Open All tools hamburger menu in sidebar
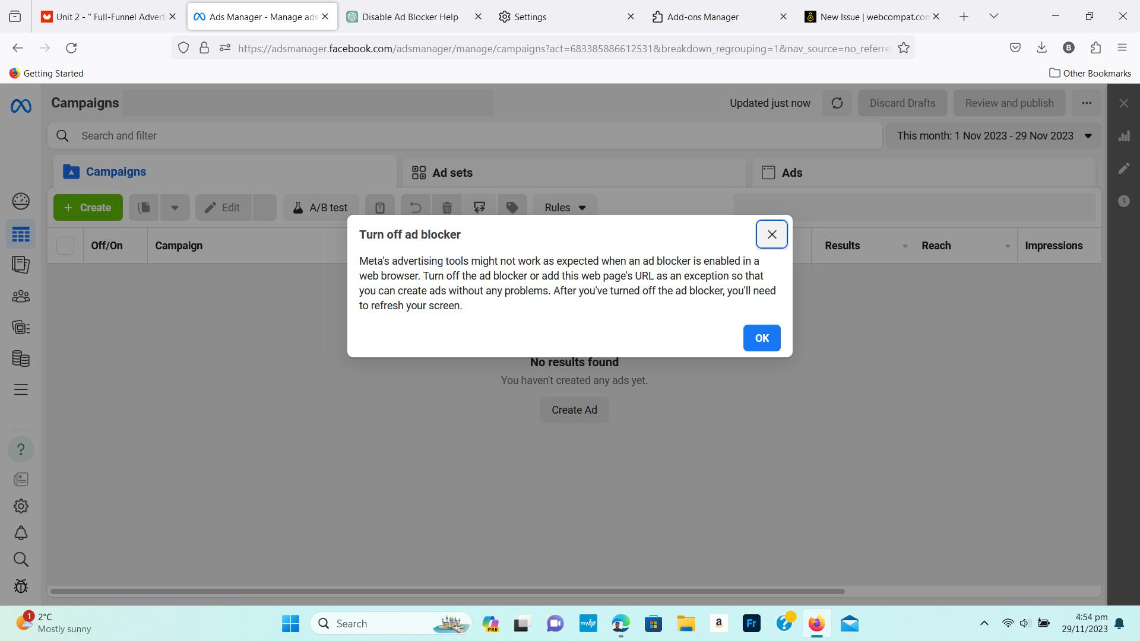 click(x=21, y=389)
